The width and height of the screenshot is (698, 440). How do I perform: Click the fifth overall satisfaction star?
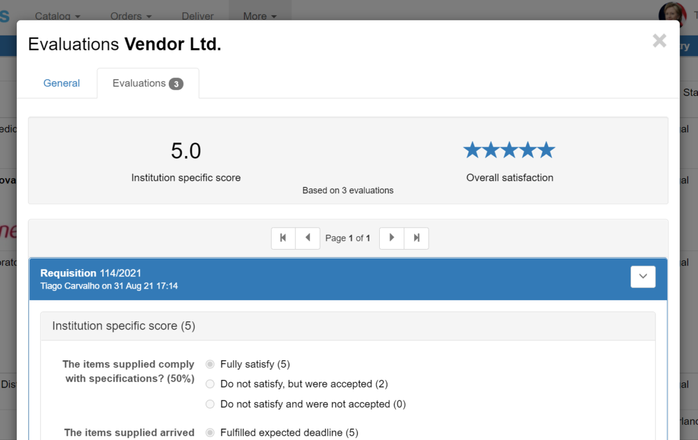point(546,150)
